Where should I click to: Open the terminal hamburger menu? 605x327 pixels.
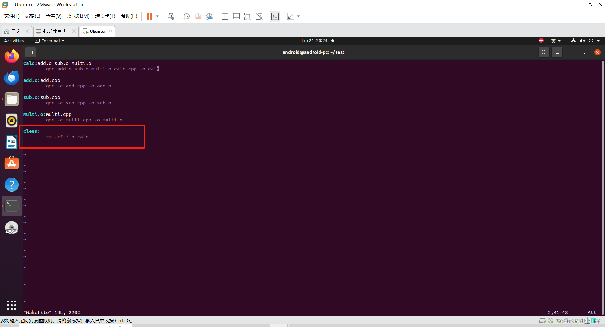pyautogui.click(x=557, y=52)
